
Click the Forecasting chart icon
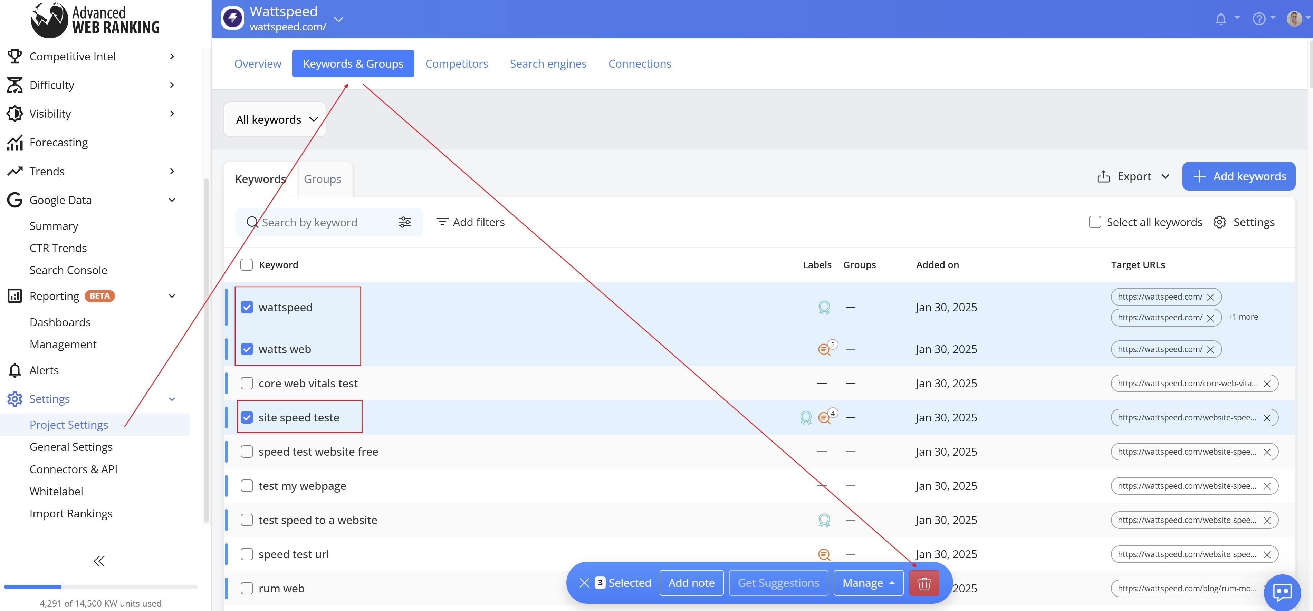coord(15,143)
